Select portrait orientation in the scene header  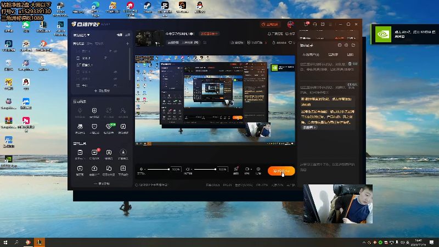[x=128, y=35]
